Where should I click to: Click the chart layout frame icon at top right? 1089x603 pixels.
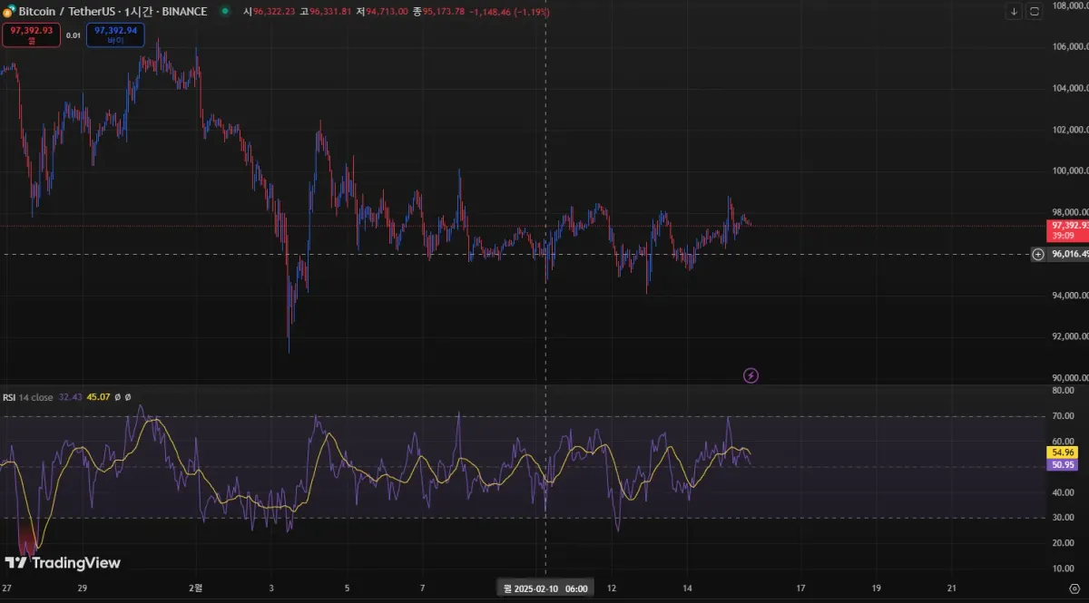(x=1035, y=12)
